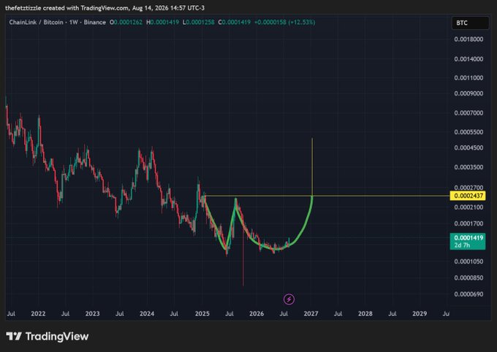Click the 2024 time axis label
This screenshot has height=352, width=497.
pos(147,314)
